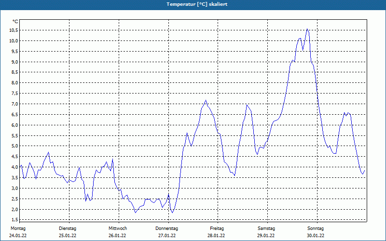Click the '7,0' y-axis label

pos(15,104)
